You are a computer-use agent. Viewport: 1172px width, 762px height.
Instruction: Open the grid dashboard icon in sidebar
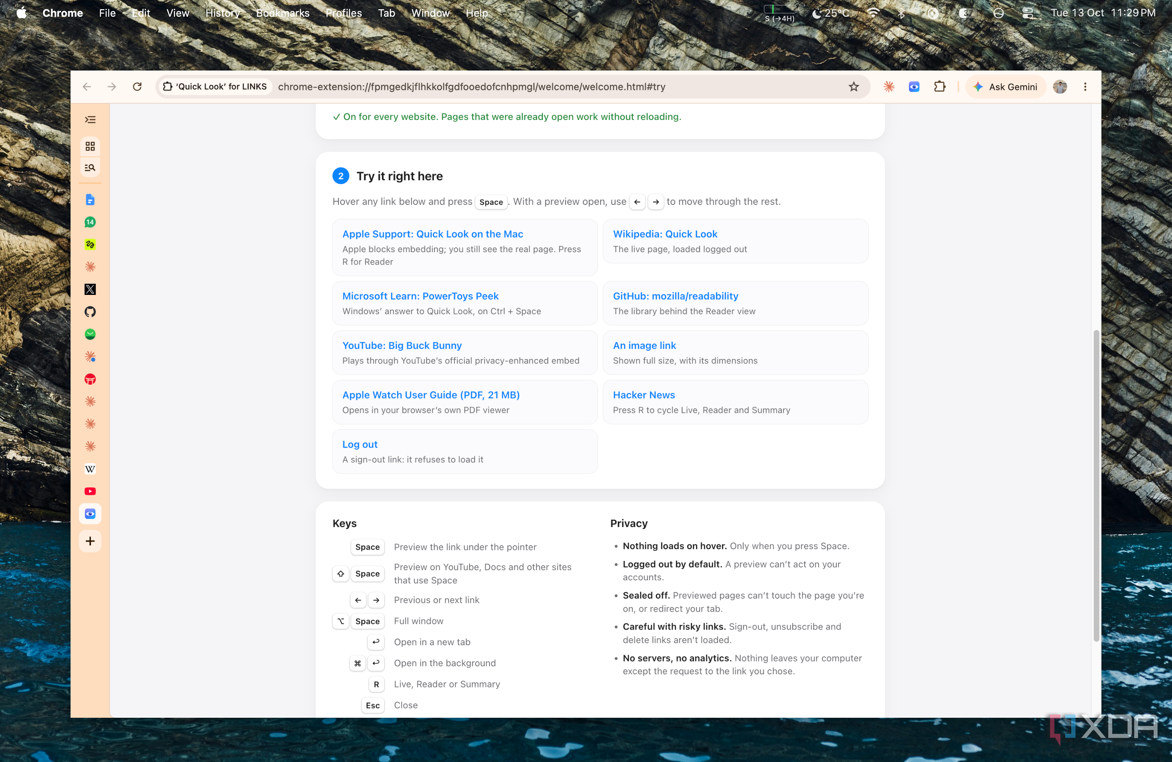tap(90, 146)
